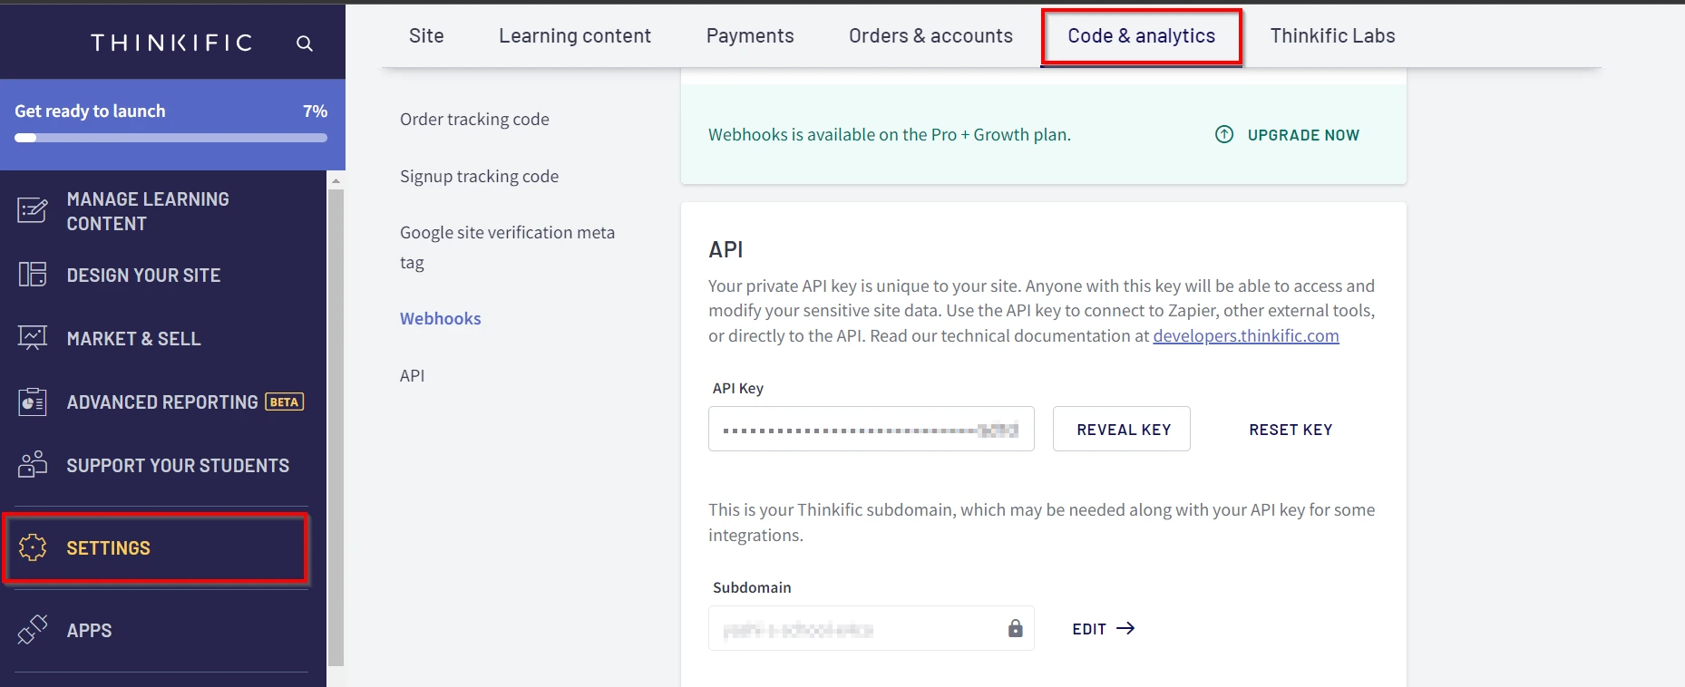Click the API Key input field

point(871,430)
